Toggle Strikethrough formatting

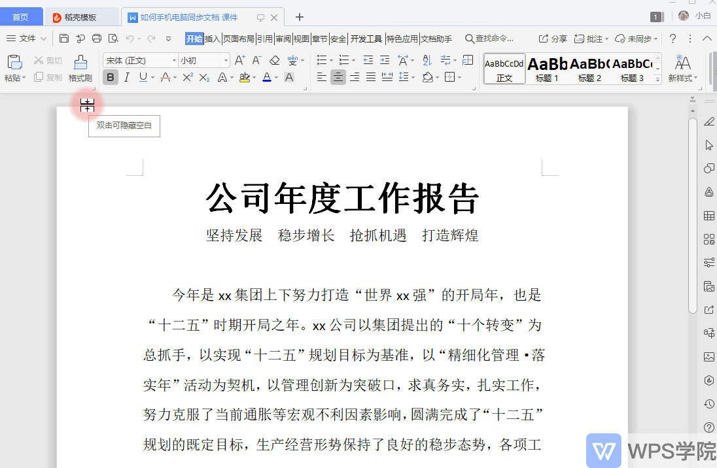click(x=166, y=78)
